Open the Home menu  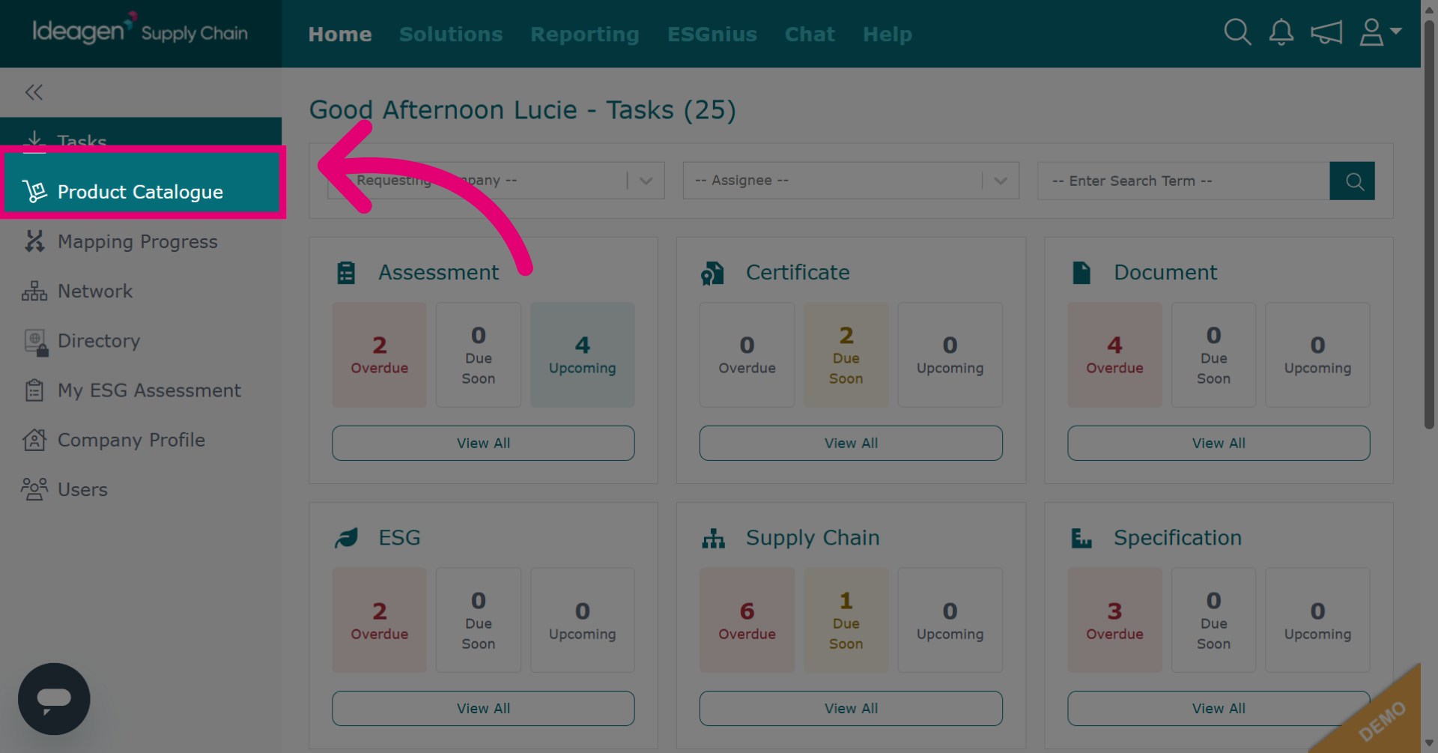pyautogui.click(x=340, y=34)
